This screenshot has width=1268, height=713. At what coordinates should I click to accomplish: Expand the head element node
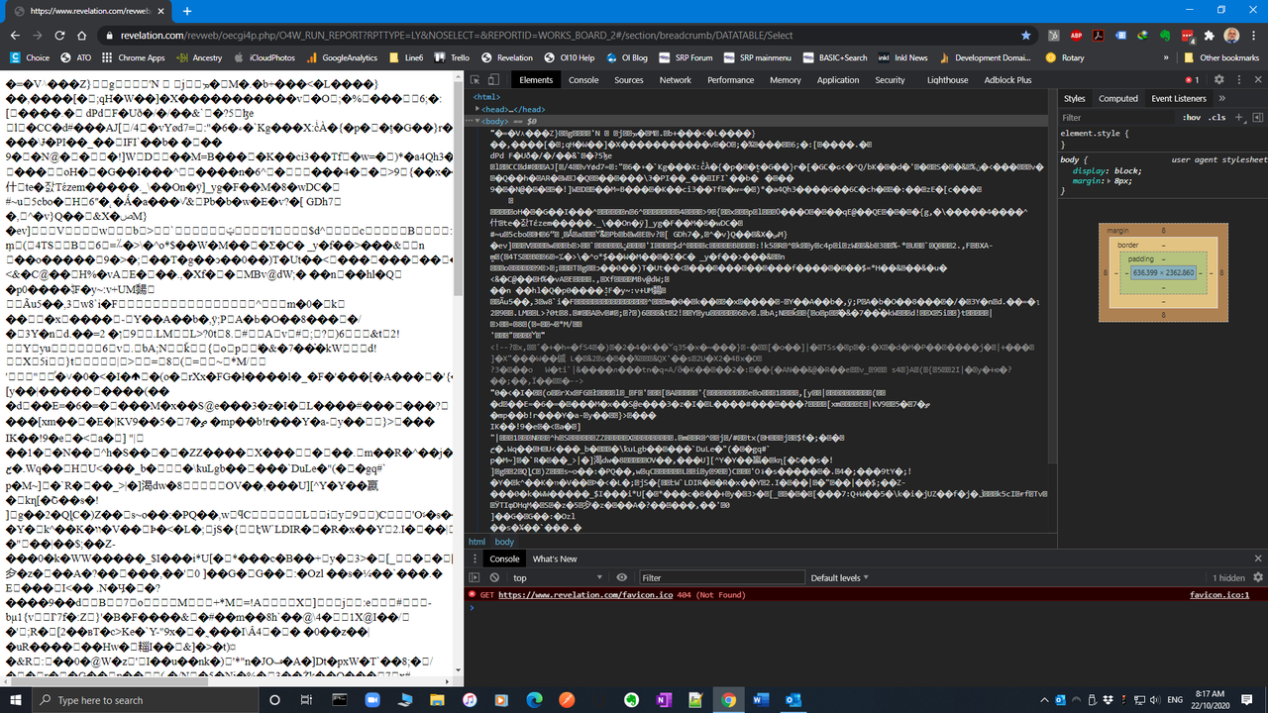pyautogui.click(x=477, y=109)
